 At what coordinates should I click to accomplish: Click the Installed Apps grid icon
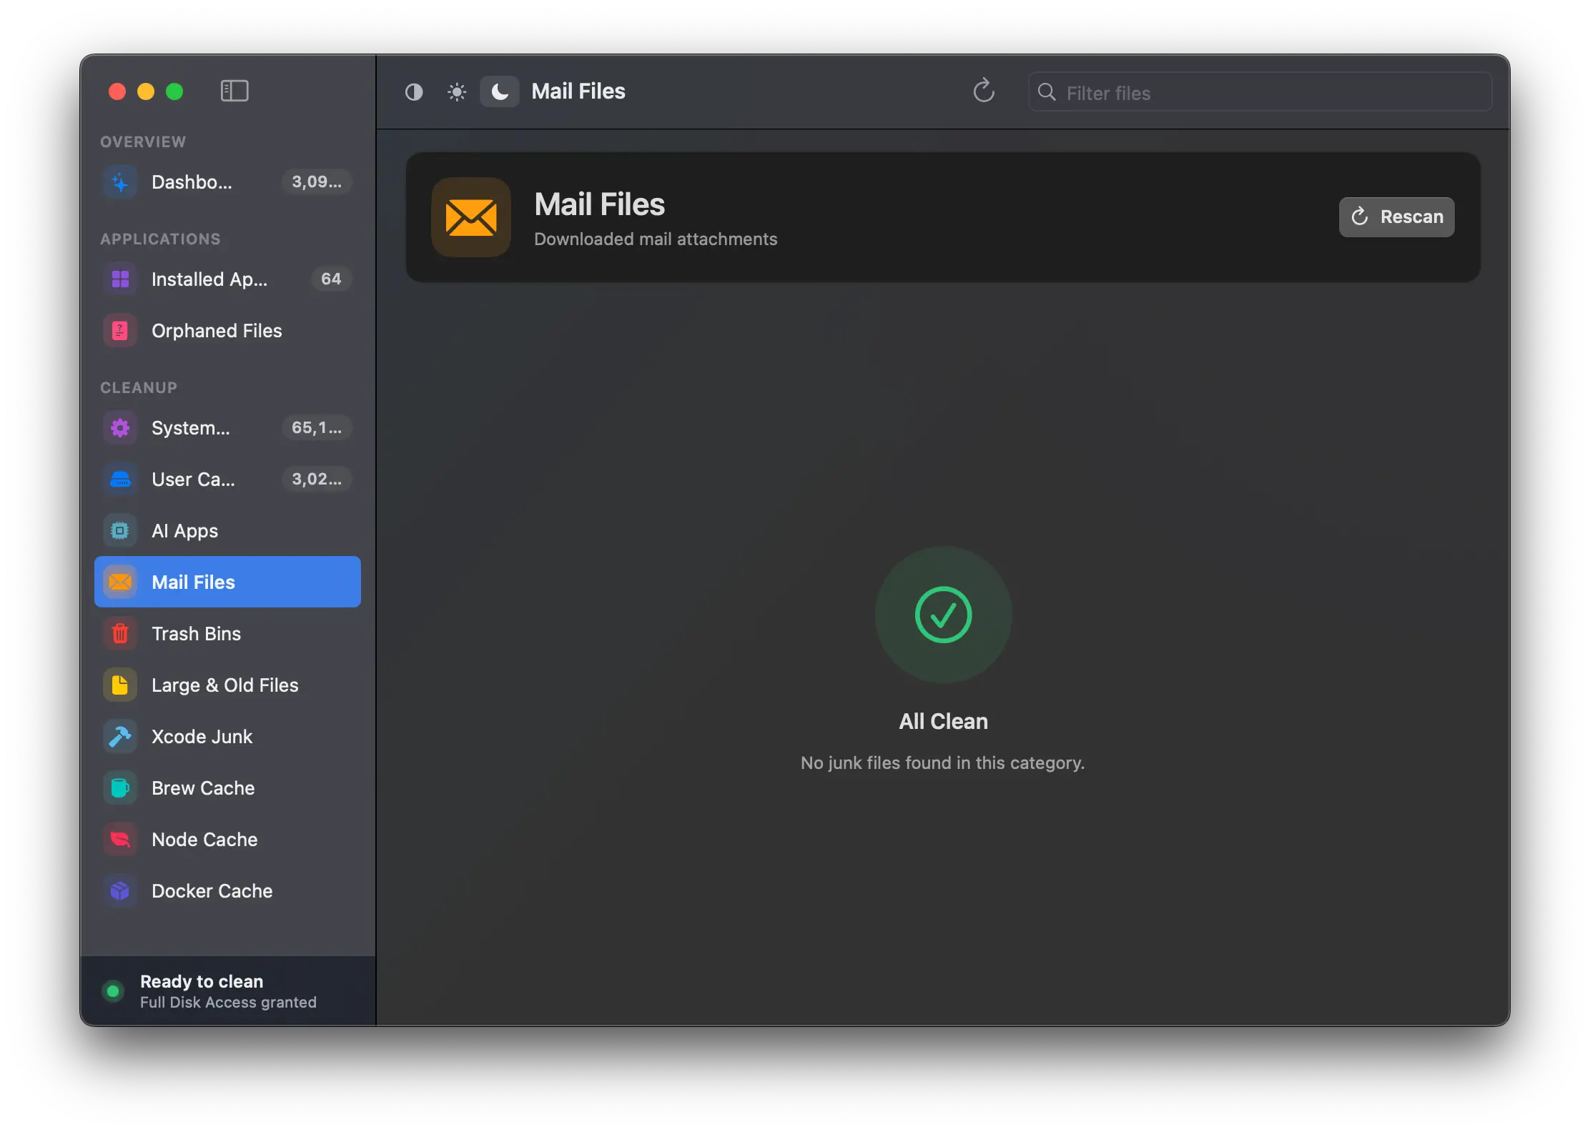point(120,279)
